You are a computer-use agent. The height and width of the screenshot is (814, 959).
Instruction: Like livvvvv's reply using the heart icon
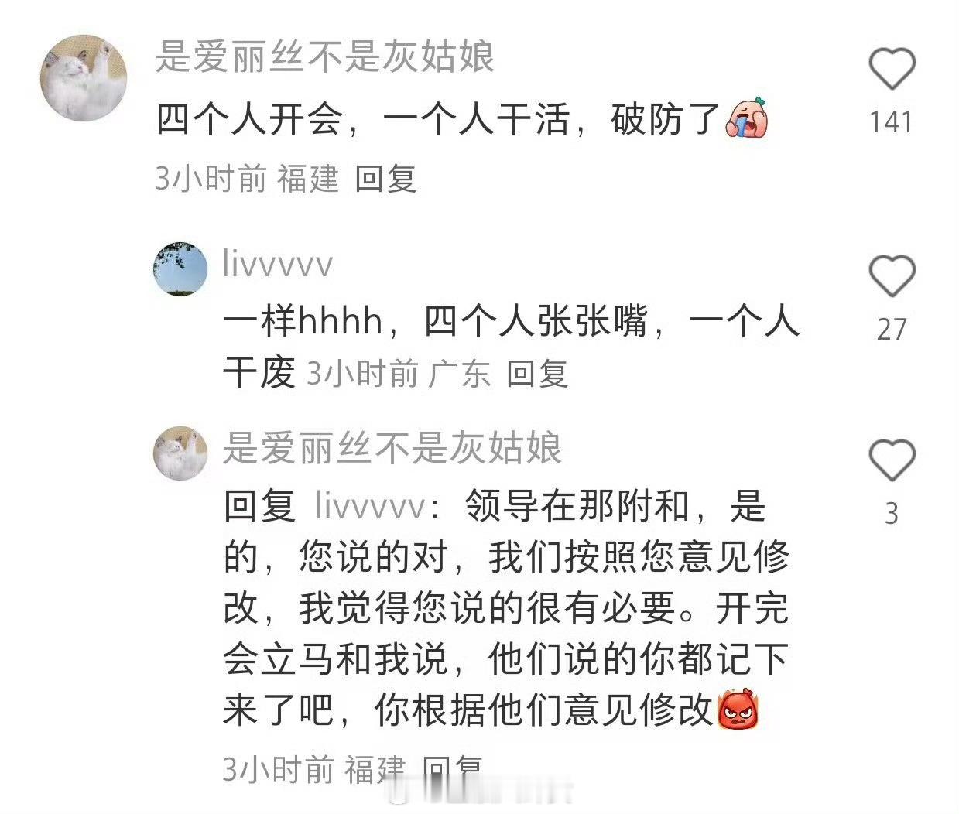[892, 275]
